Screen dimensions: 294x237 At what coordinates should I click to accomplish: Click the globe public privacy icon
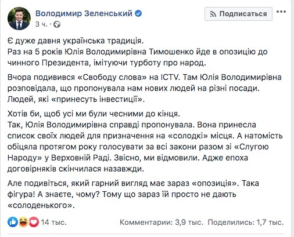click(x=57, y=24)
